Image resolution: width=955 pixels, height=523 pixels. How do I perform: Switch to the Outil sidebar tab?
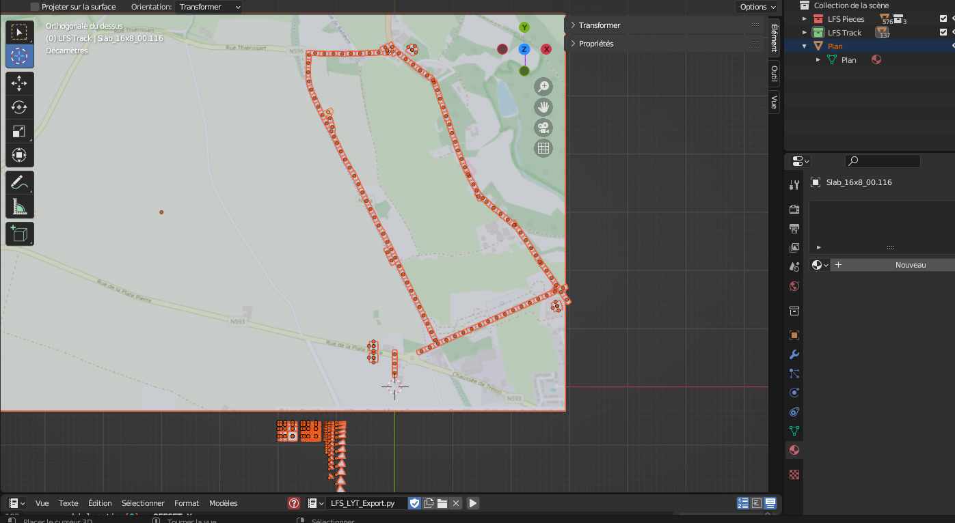774,73
